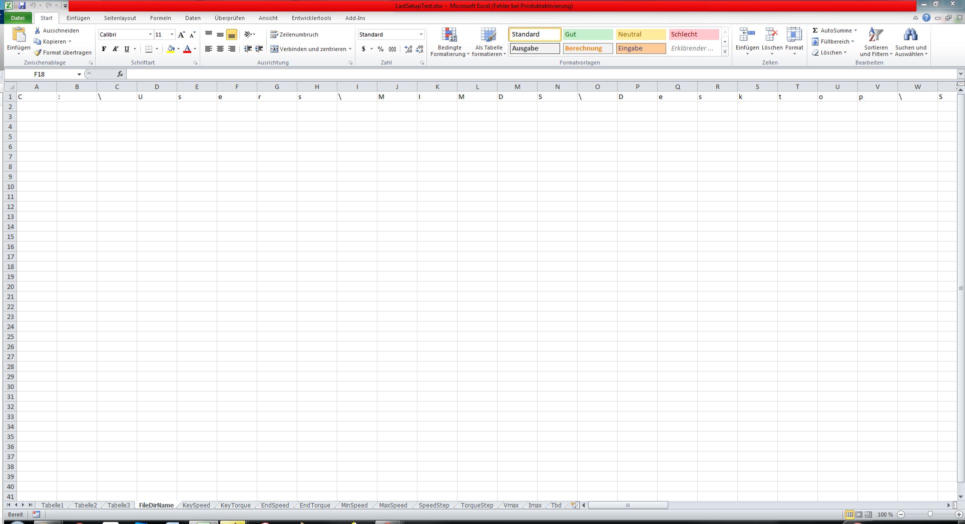Screen dimensions: 965x524
Task: Open Bedingte Formatierung icon
Action: pos(449,35)
